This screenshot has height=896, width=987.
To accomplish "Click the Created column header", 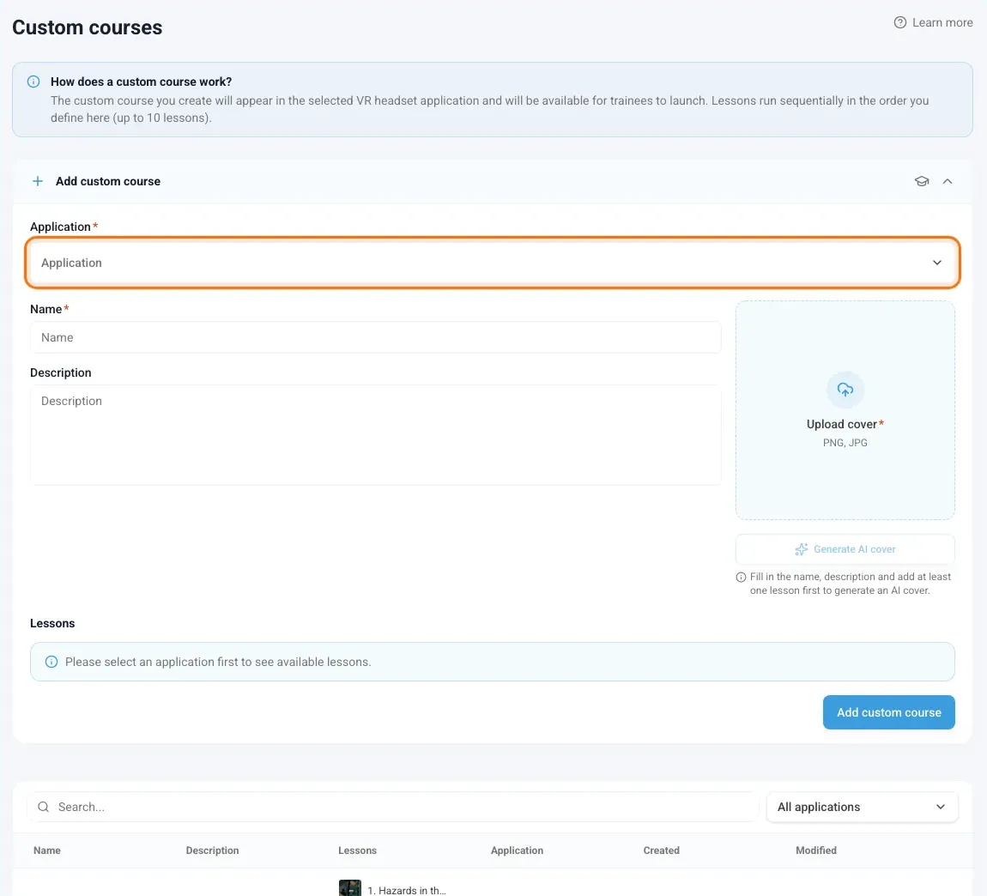I will pos(661,850).
